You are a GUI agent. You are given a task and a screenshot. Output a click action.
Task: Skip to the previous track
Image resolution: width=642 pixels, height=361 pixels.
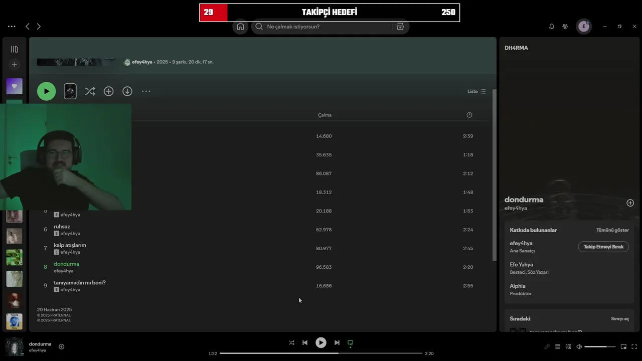click(305, 343)
